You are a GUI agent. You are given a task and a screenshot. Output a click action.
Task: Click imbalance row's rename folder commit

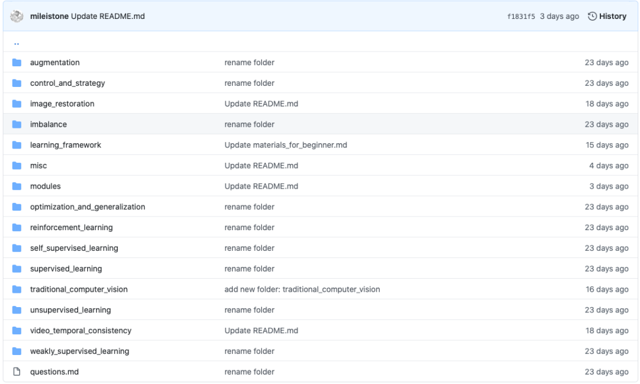[x=249, y=124]
